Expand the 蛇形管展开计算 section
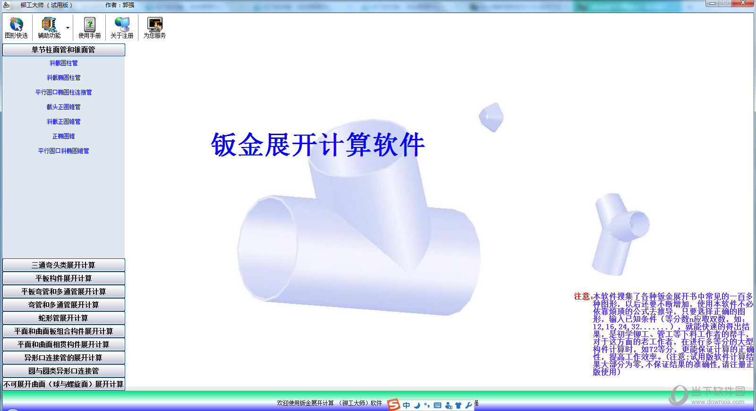The width and height of the screenshot is (756, 411). coord(64,318)
